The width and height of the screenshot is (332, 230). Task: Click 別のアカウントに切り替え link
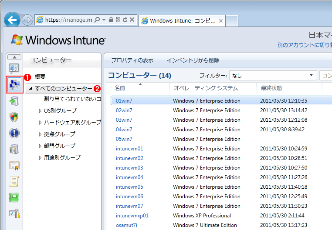click(305, 45)
